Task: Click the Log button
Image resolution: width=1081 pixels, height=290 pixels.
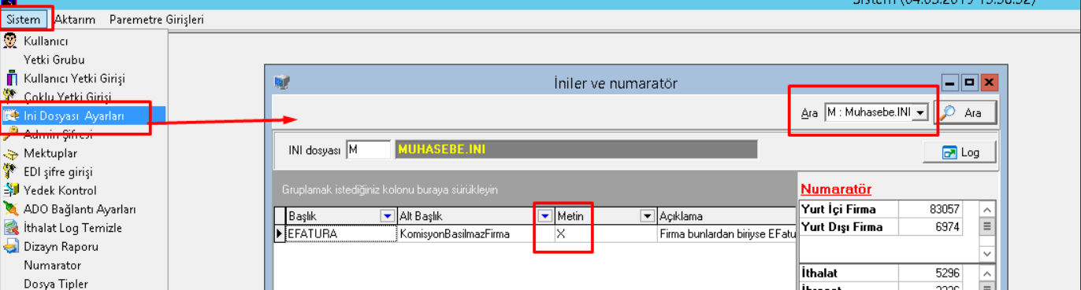Action: point(960,152)
